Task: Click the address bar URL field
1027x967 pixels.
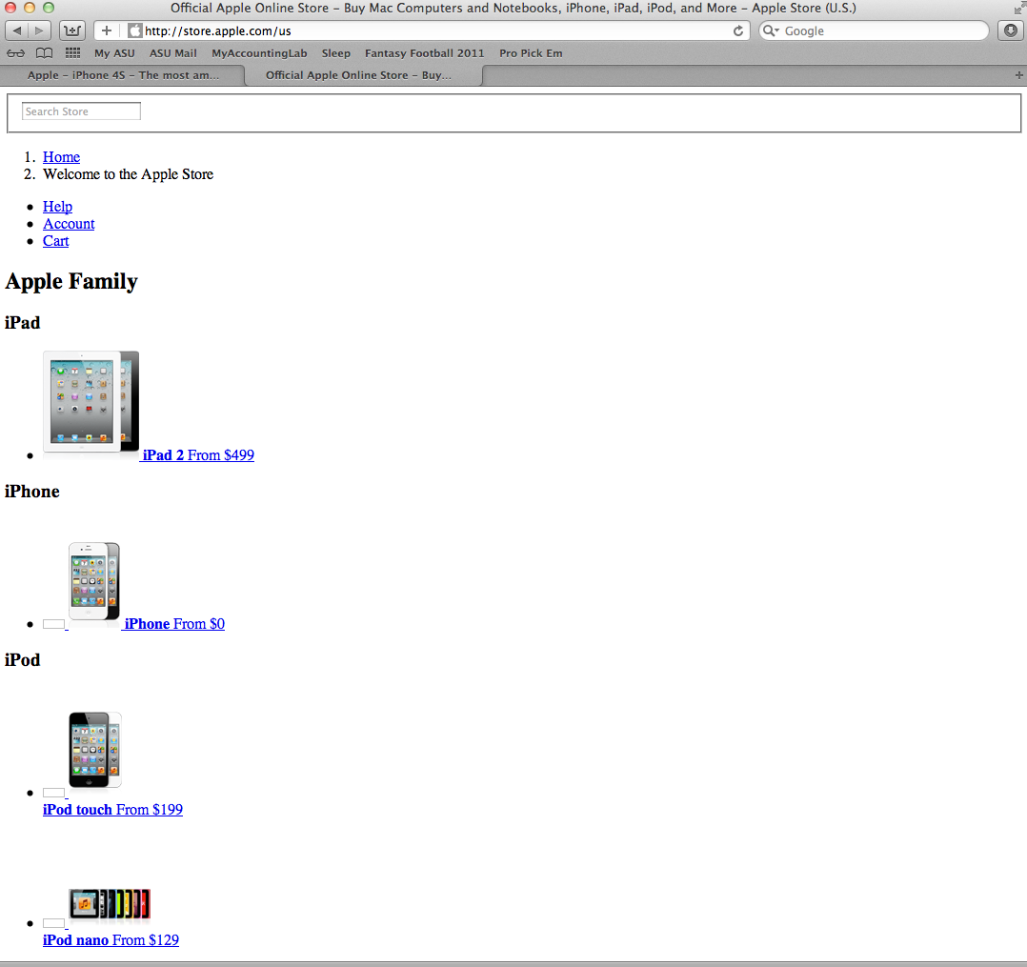Action: click(x=422, y=30)
